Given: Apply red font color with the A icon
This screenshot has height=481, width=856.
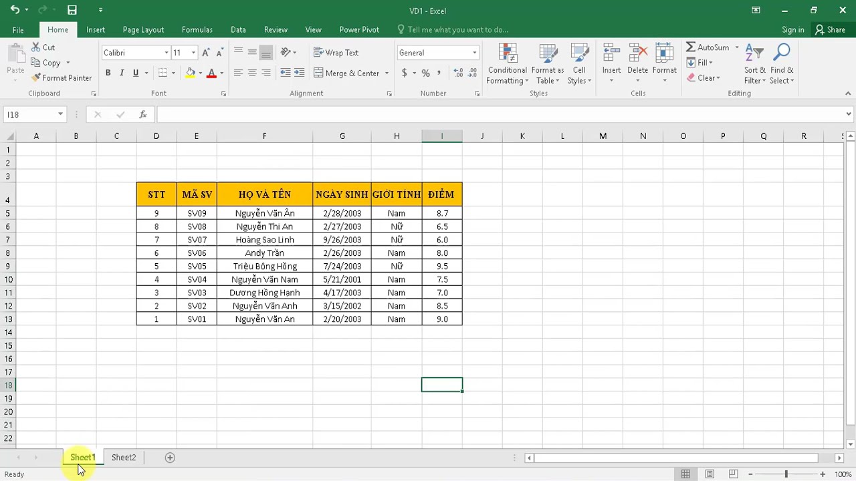Looking at the screenshot, I should tap(211, 73).
